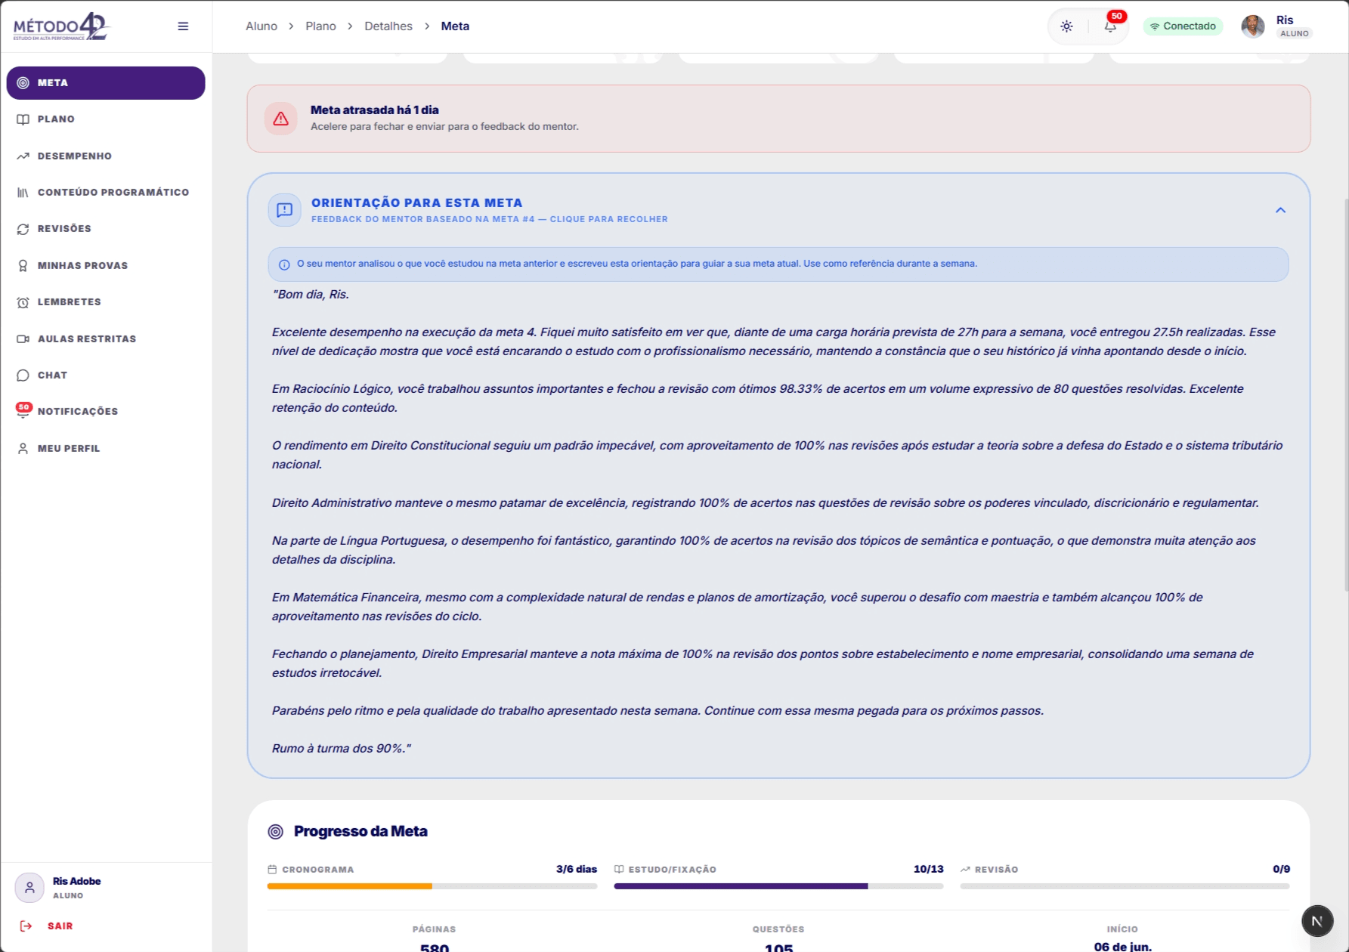Click the Chat speech bubble icon

click(23, 376)
